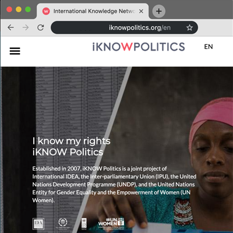Click the browser forward arrow

(x=26, y=27)
